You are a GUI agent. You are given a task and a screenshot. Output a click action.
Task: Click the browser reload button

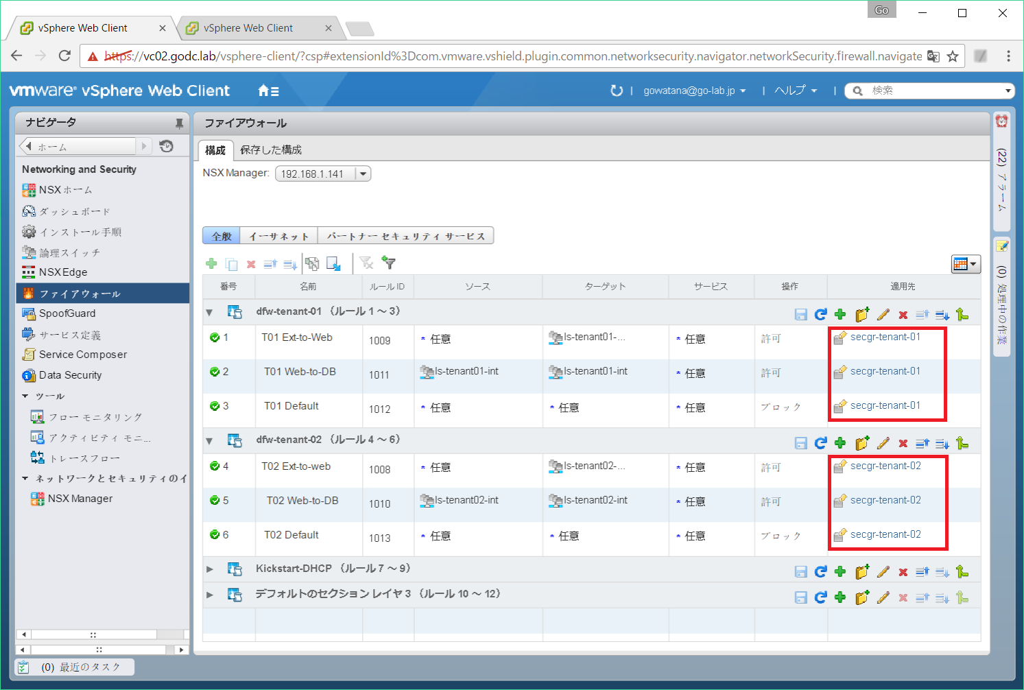tap(64, 56)
